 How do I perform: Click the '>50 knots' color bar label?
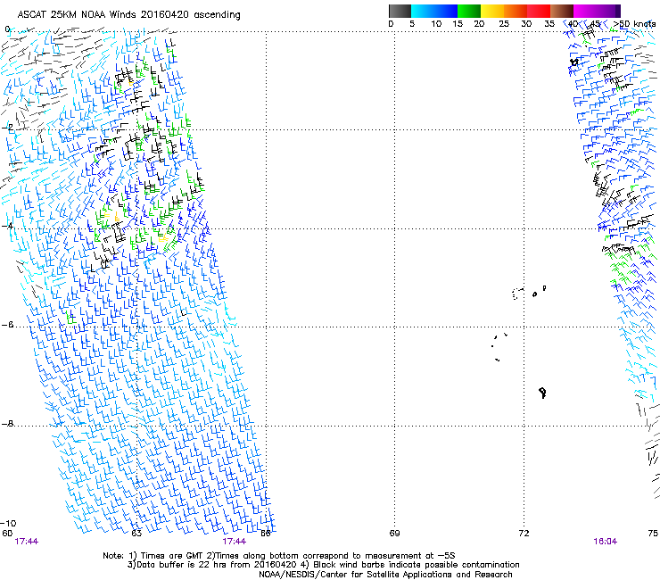[634, 24]
